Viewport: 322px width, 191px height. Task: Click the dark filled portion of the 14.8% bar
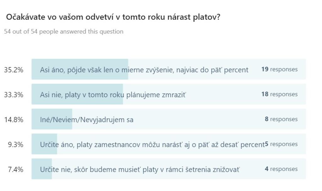tap(52, 119)
